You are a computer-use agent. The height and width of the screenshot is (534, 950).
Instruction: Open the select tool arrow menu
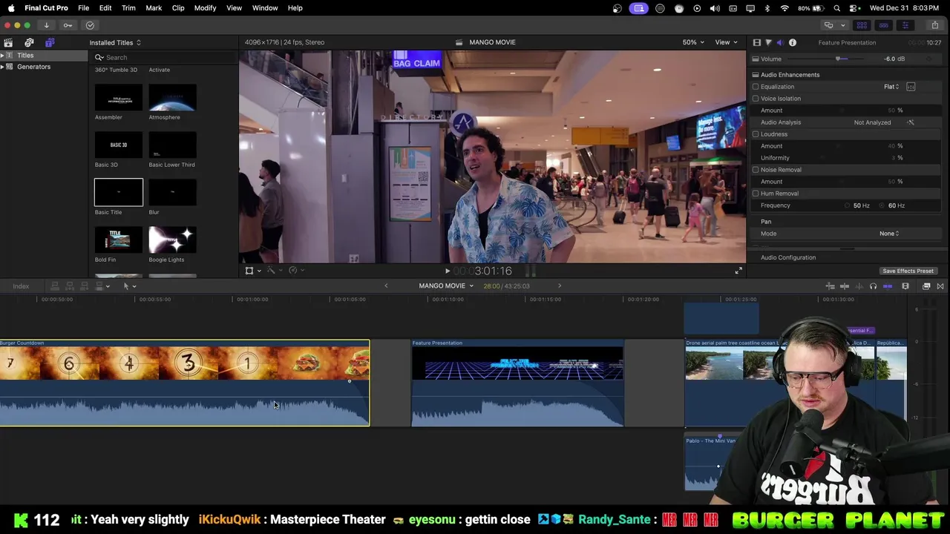coord(129,286)
